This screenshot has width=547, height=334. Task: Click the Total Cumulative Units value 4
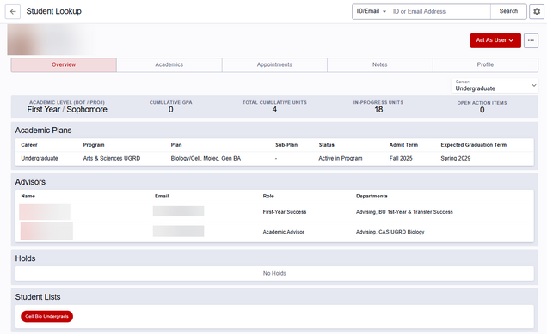pos(274,110)
